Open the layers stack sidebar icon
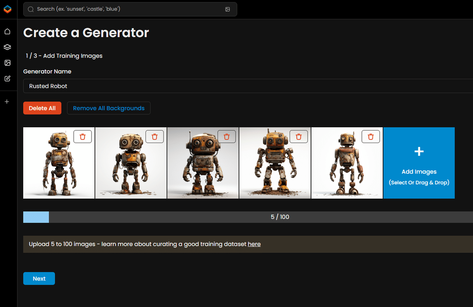The height and width of the screenshot is (307, 473). tap(7, 47)
